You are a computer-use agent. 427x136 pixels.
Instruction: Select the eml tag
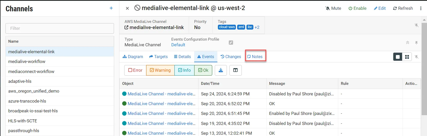coord(241,27)
